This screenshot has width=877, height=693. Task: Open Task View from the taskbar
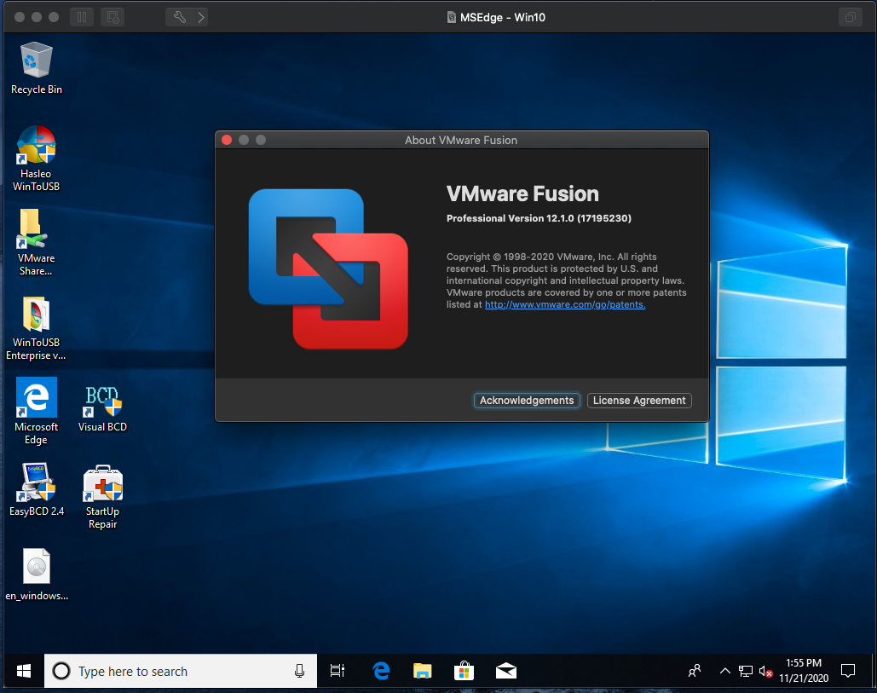point(338,671)
